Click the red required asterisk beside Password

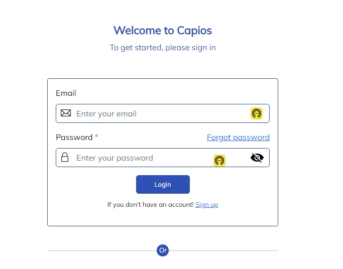click(96, 137)
